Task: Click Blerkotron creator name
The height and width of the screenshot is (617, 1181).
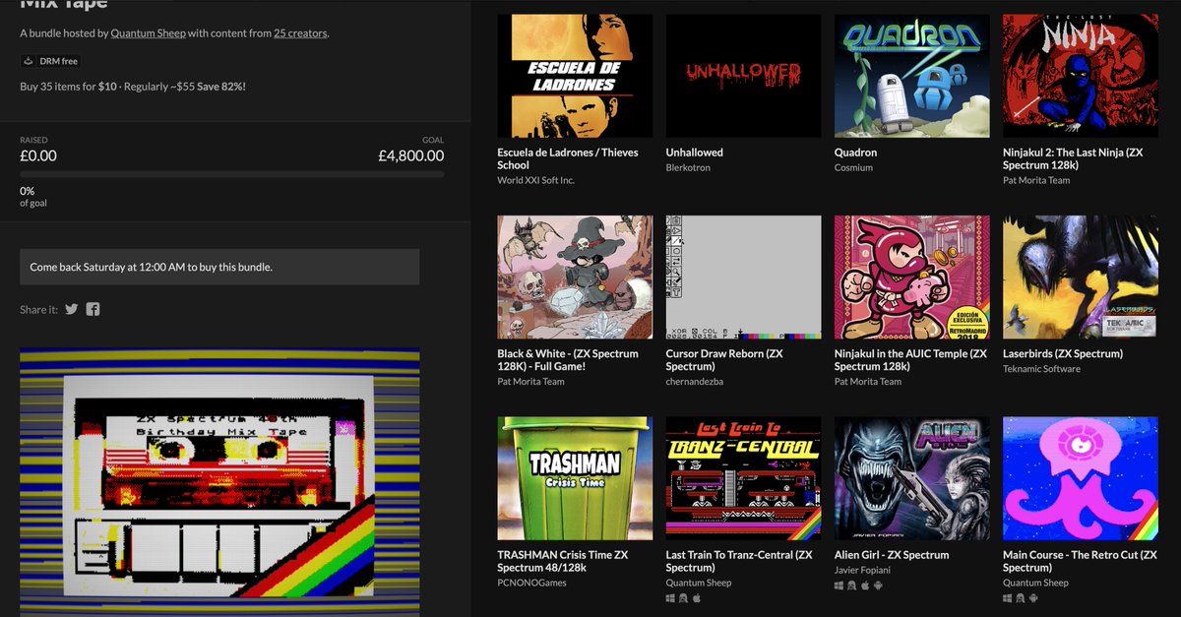Action: tap(688, 167)
